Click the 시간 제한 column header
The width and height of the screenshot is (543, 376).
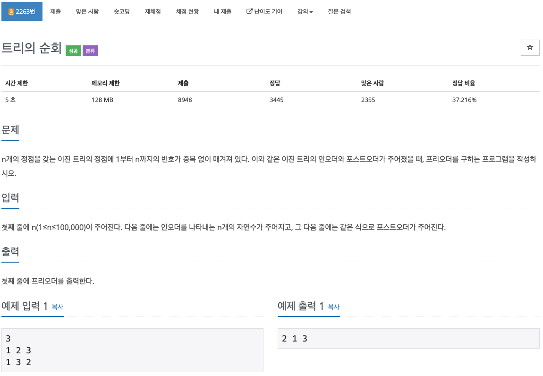click(17, 83)
